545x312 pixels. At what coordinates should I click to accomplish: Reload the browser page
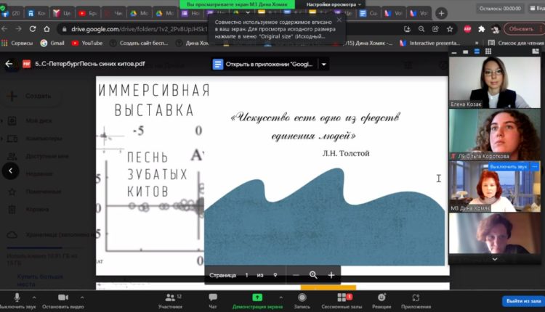coord(33,29)
